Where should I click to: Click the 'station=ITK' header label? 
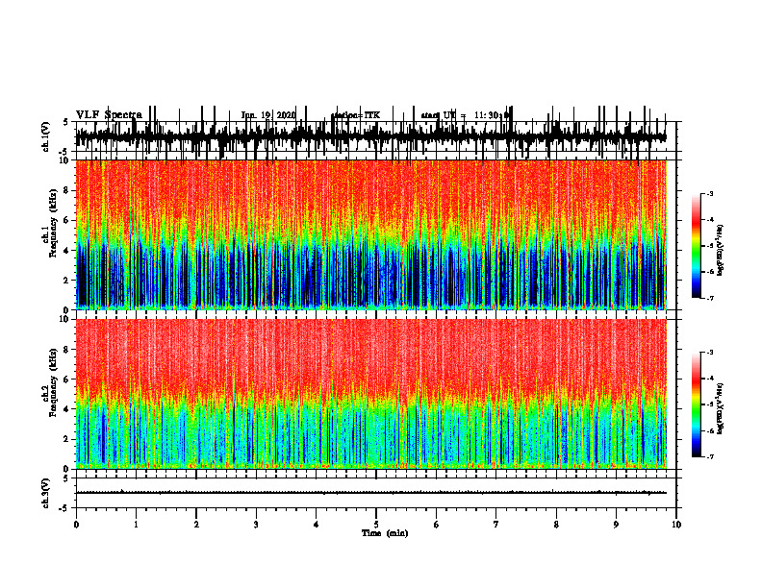[356, 115]
